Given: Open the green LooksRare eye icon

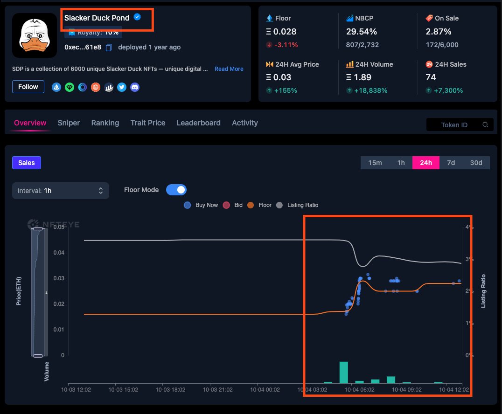Looking at the screenshot, I should [70, 87].
